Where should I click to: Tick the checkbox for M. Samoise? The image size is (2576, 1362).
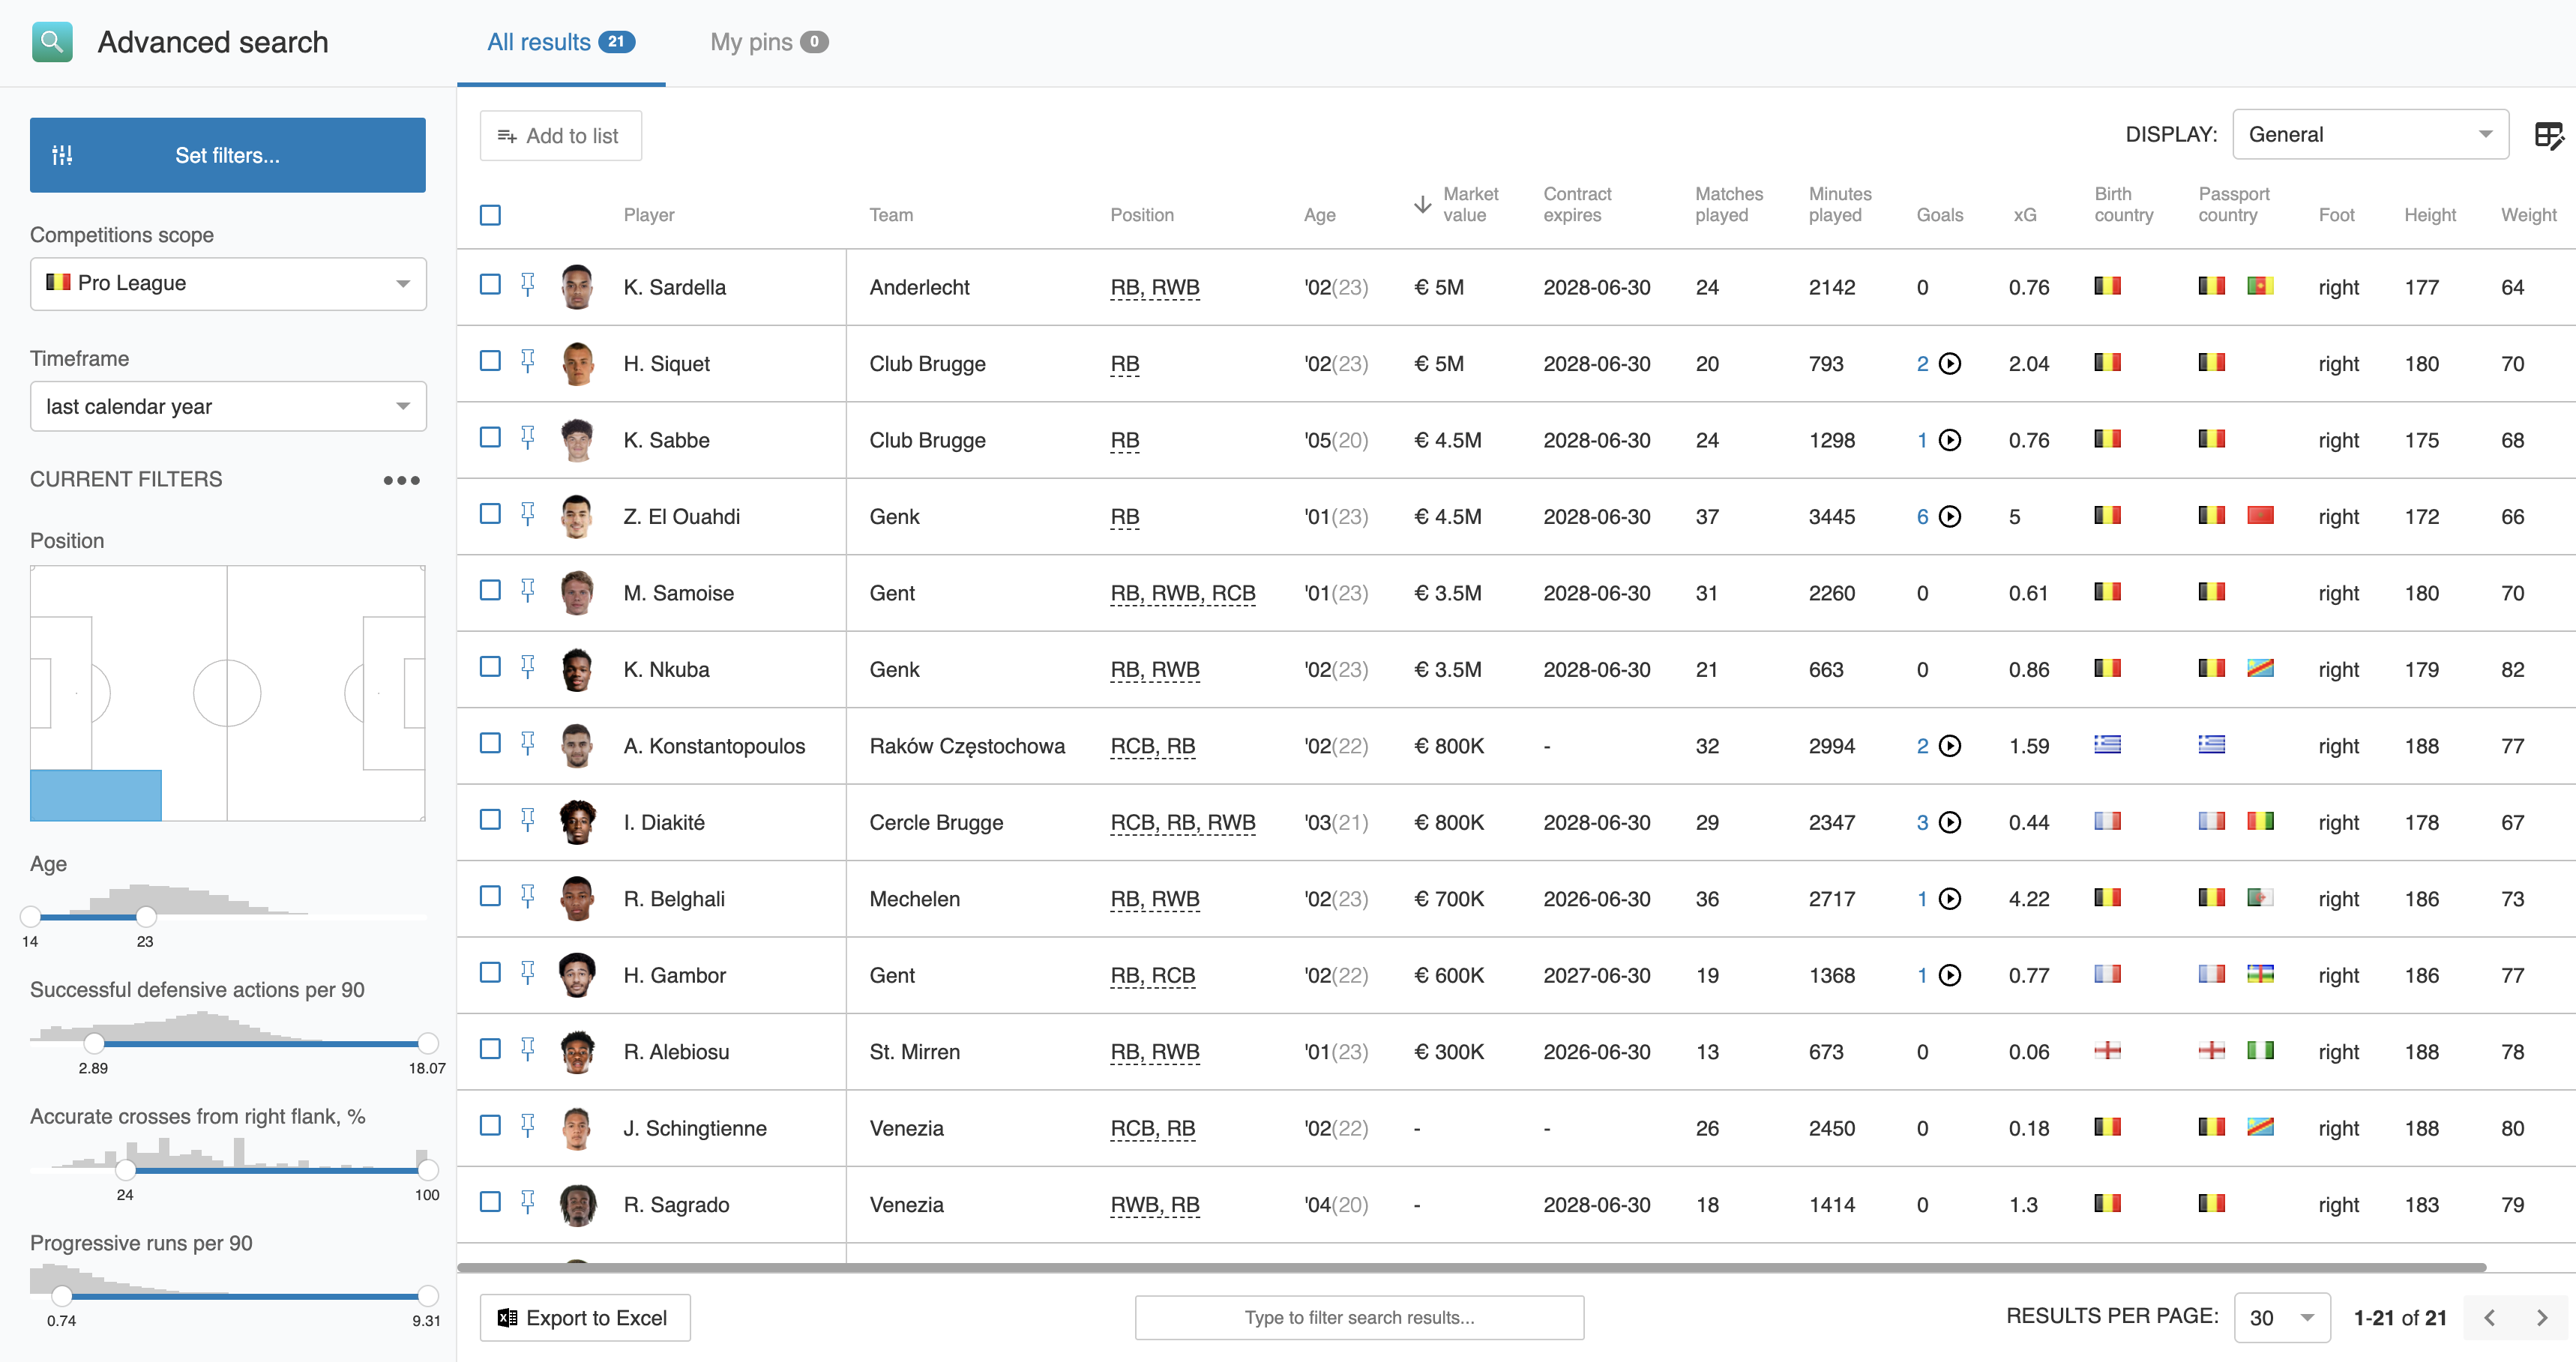pos(490,591)
